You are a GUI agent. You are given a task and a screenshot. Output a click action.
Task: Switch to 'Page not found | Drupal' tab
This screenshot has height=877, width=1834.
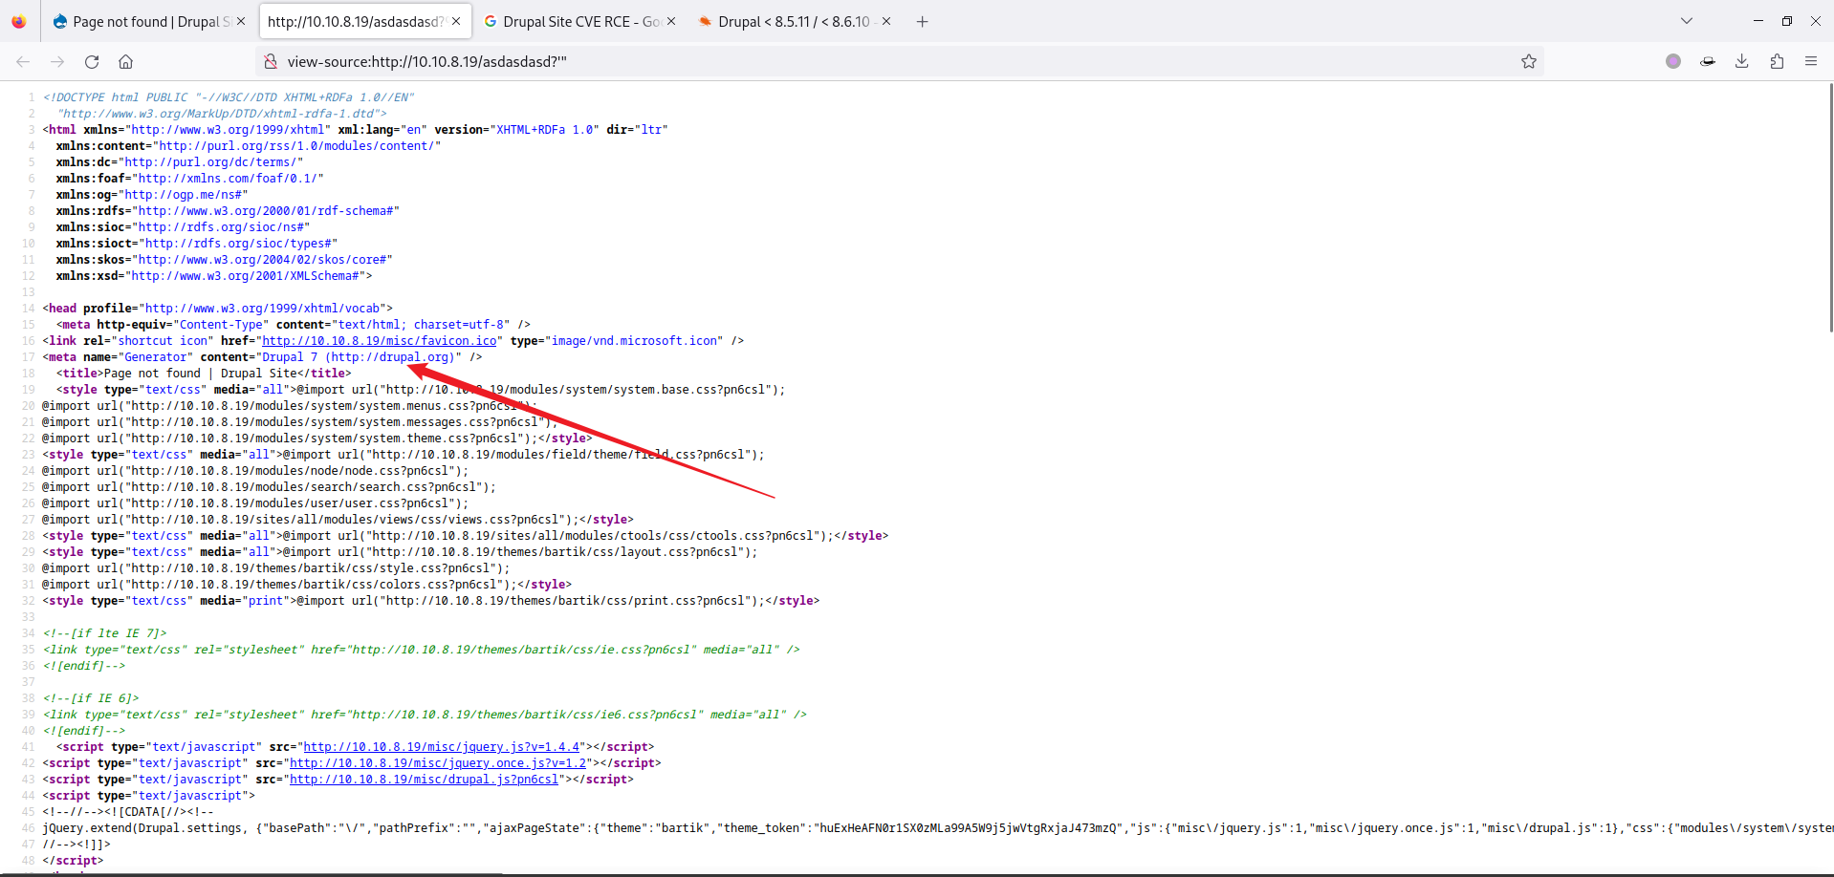(x=148, y=21)
